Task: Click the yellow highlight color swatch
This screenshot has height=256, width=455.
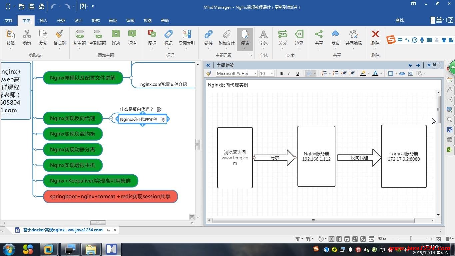Action: 363,73
